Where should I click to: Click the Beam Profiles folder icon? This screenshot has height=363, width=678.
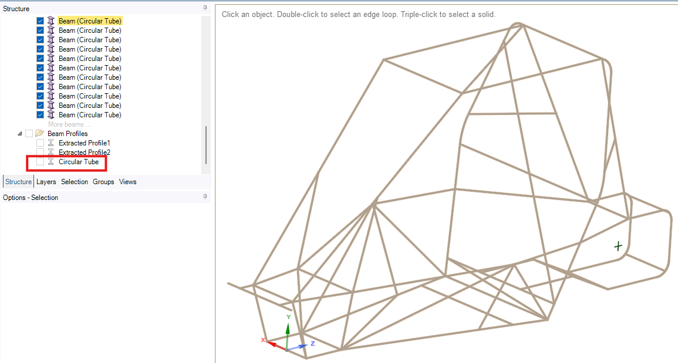pyautogui.click(x=39, y=134)
